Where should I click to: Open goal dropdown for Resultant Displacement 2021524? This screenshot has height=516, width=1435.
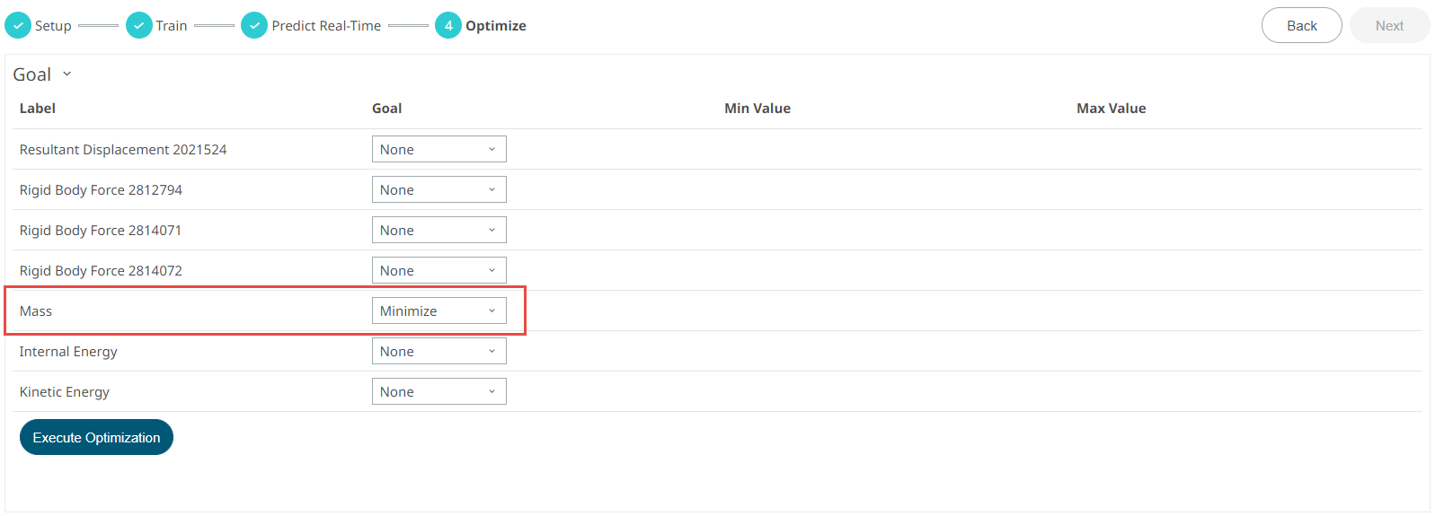(438, 149)
